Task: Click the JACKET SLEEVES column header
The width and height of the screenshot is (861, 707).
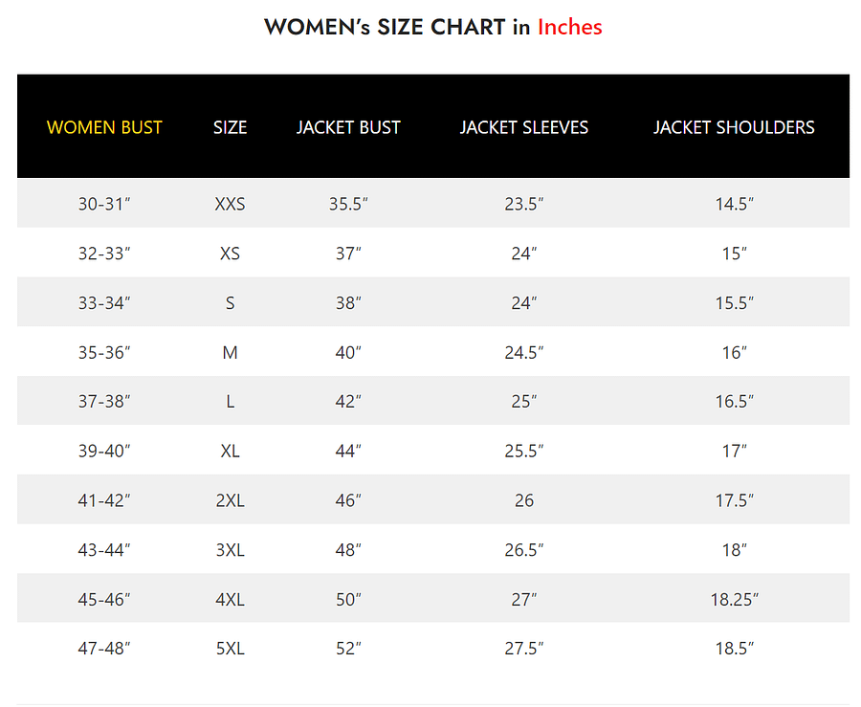Action: pos(523,127)
